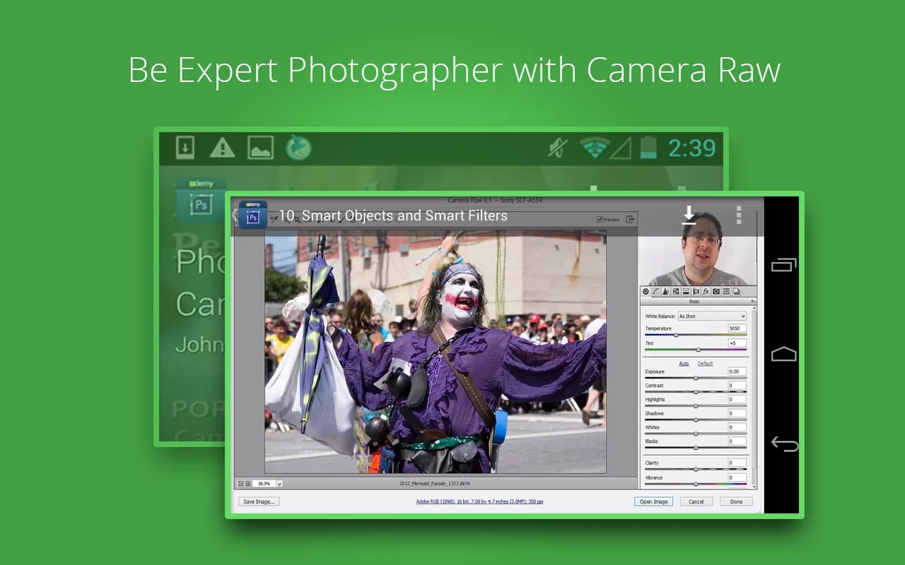Image resolution: width=905 pixels, height=565 pixels.
Task: Click the zoom out minus button
Action: tap(240, 484)
